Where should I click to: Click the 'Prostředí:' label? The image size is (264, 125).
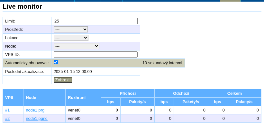(x=14, y=30)
